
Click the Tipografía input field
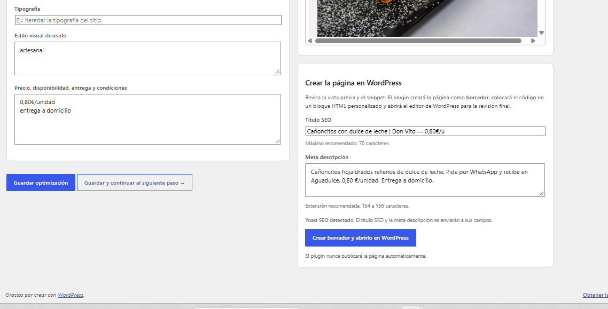148,20
